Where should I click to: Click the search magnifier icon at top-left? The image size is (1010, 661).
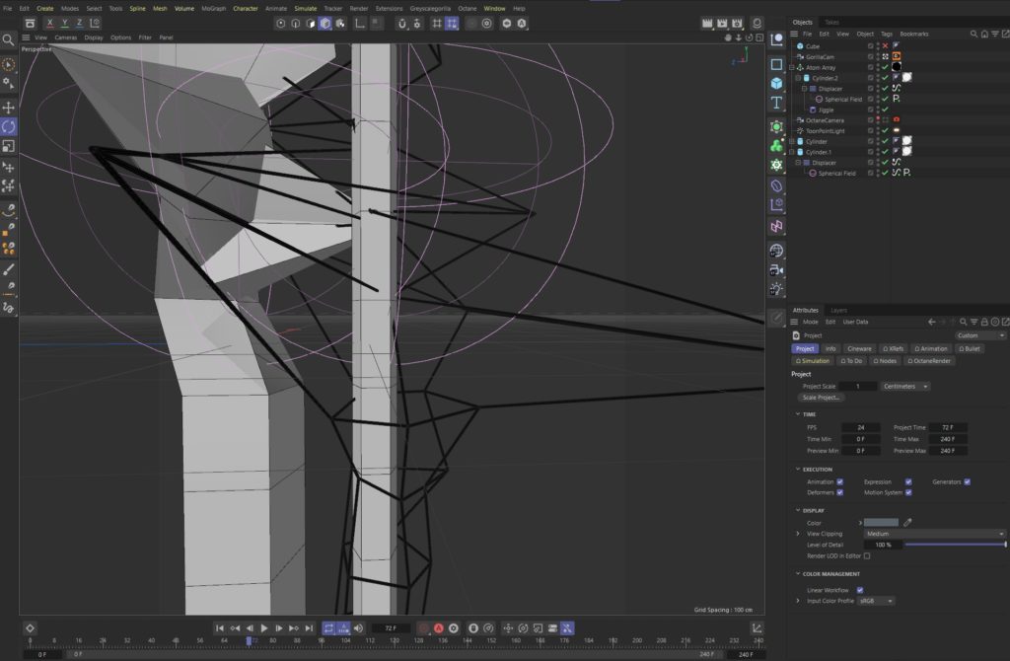tap(9, 40)
